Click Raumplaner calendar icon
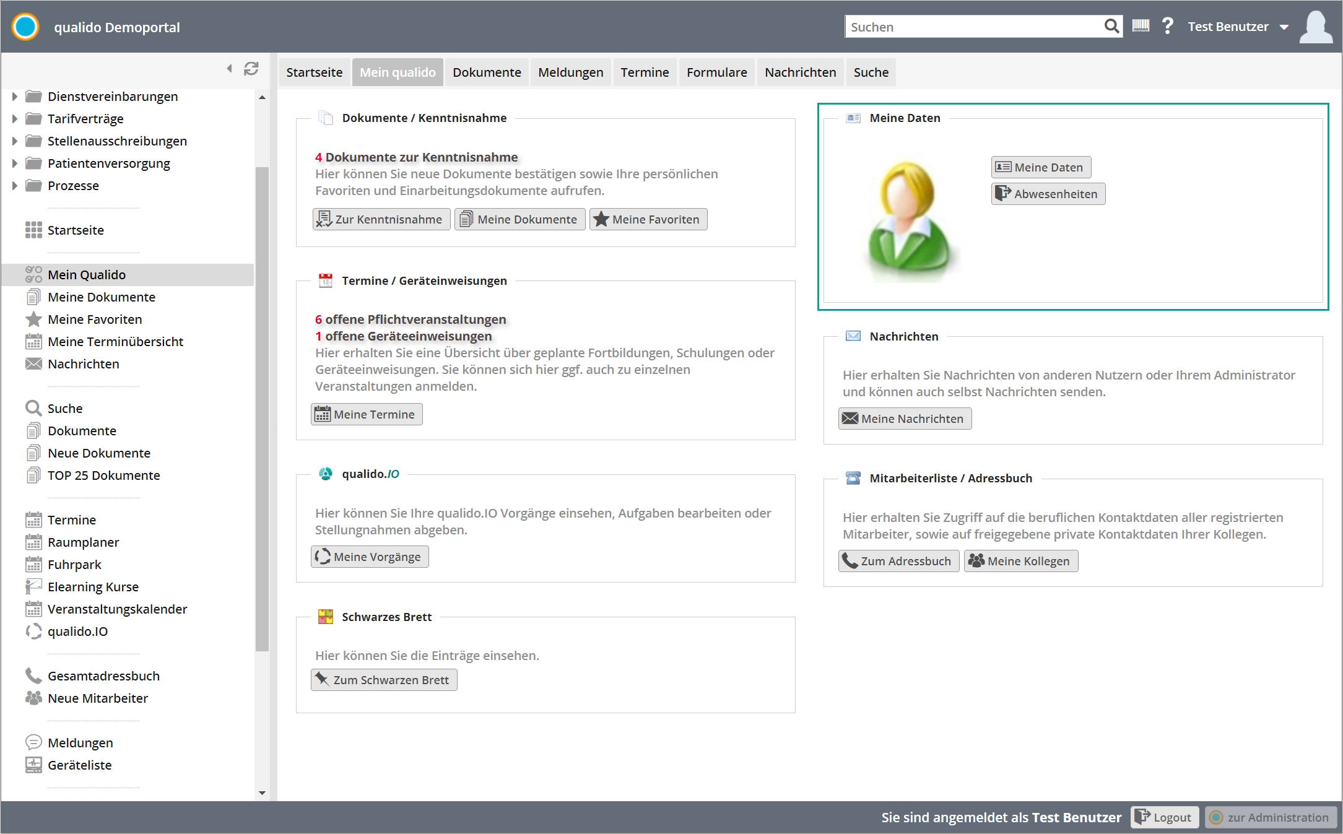Viewport: 1343px width, 834px height. pyautogui.click(x=33, y=542)
